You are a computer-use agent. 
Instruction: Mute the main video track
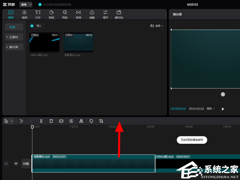(16, 163)
